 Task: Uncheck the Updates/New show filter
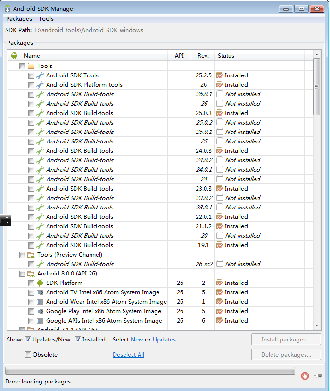pyautogui.click(x=28, y=340)
